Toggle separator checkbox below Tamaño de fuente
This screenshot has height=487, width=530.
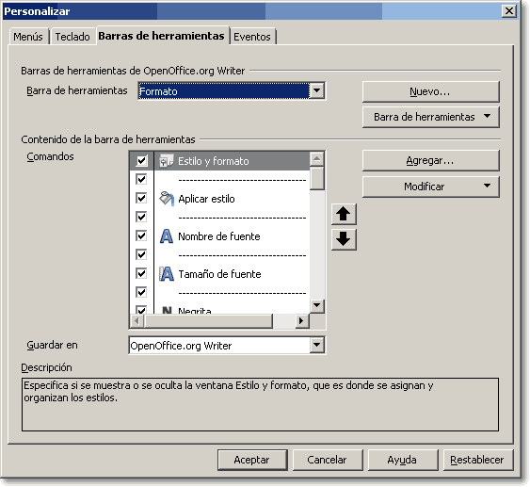(141, 292)
